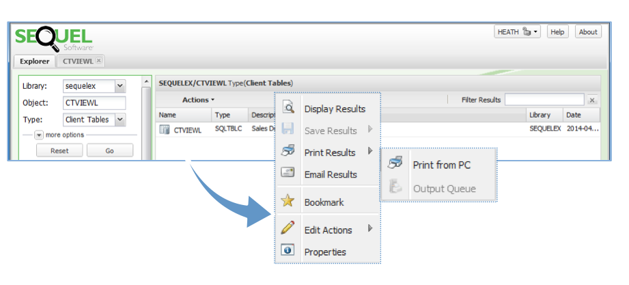This screenshot has width=629, height=285.
Task: Click the Filter Results text field
Action: point(544,100)
